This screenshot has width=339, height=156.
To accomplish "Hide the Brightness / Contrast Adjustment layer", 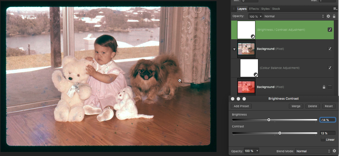I will coord(330,30).
